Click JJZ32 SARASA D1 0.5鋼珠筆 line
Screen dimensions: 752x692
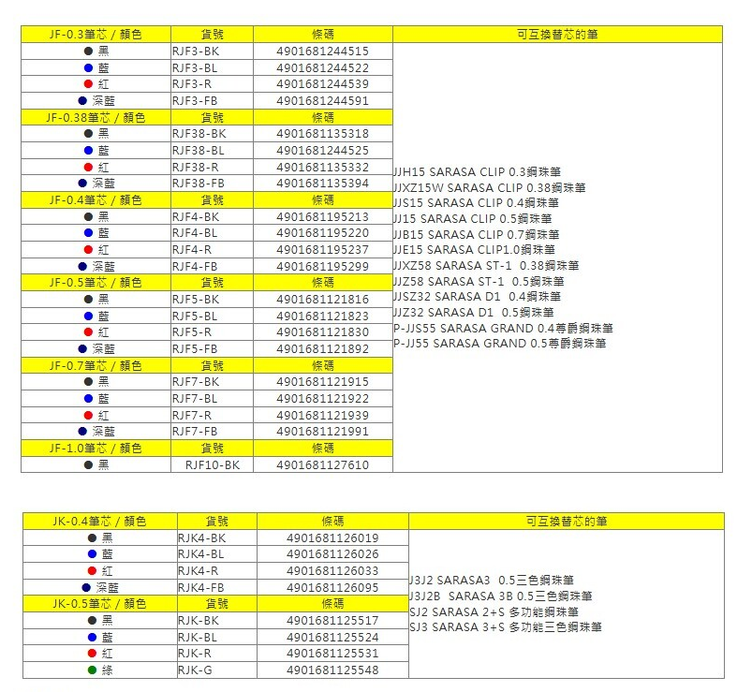click(x=474, y=313)
